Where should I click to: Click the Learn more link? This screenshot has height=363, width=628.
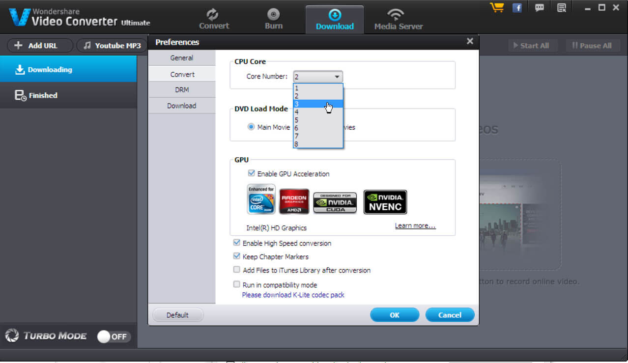(x=415, y=226)
